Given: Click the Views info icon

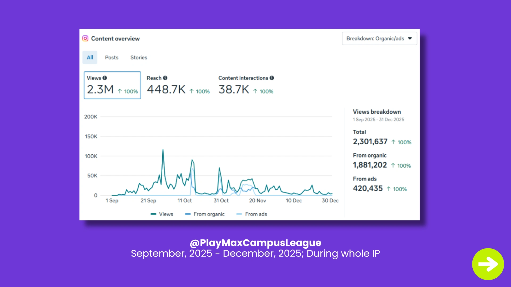Looking at the screenshot, I should coord(105,78).
